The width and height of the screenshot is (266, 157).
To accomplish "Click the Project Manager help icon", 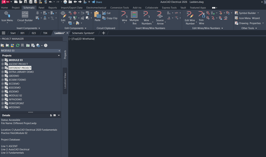I will click(46, 45).
